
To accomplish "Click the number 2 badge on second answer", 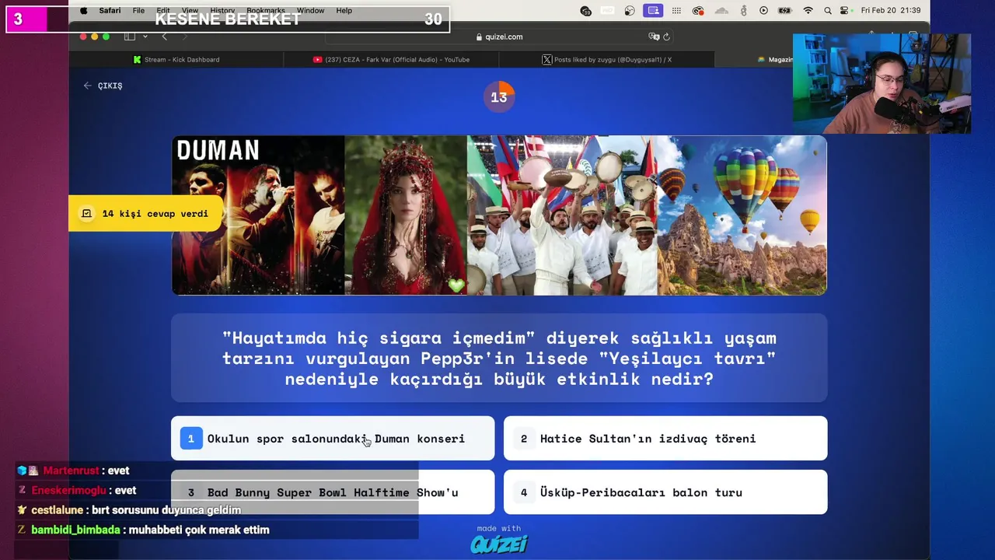I will tap(524, 439).
